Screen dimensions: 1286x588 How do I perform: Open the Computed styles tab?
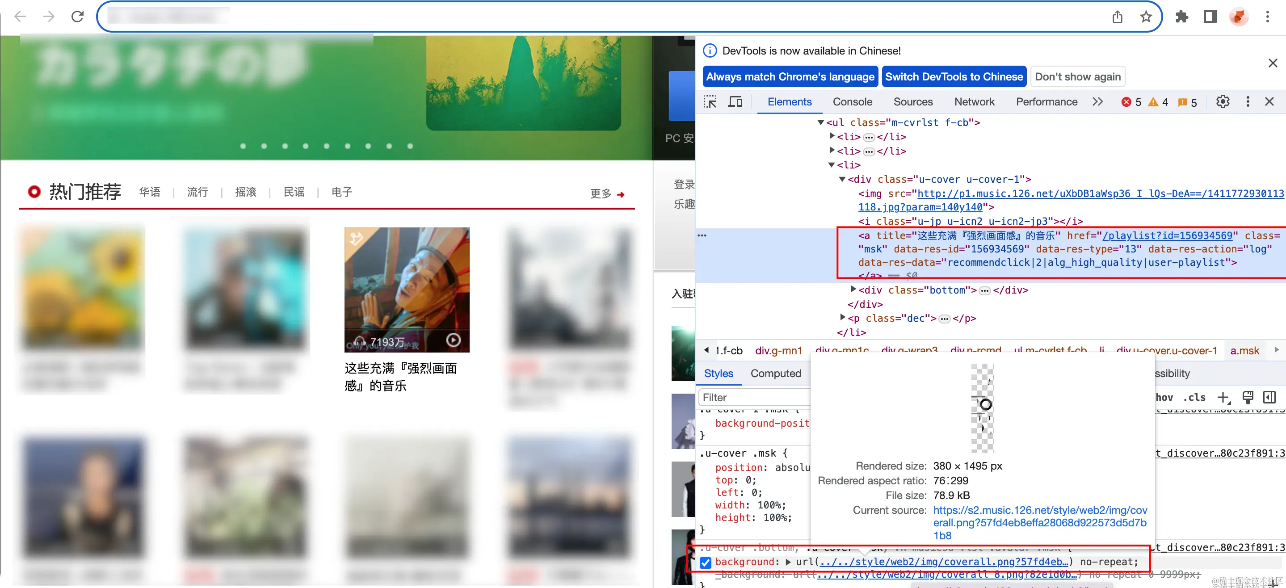pyautogui.click(x=775, y=374)
